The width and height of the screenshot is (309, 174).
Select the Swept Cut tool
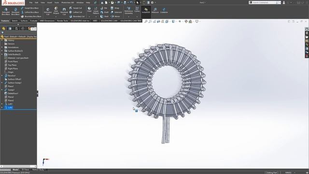pyautogui.click(x=76, y=8)
